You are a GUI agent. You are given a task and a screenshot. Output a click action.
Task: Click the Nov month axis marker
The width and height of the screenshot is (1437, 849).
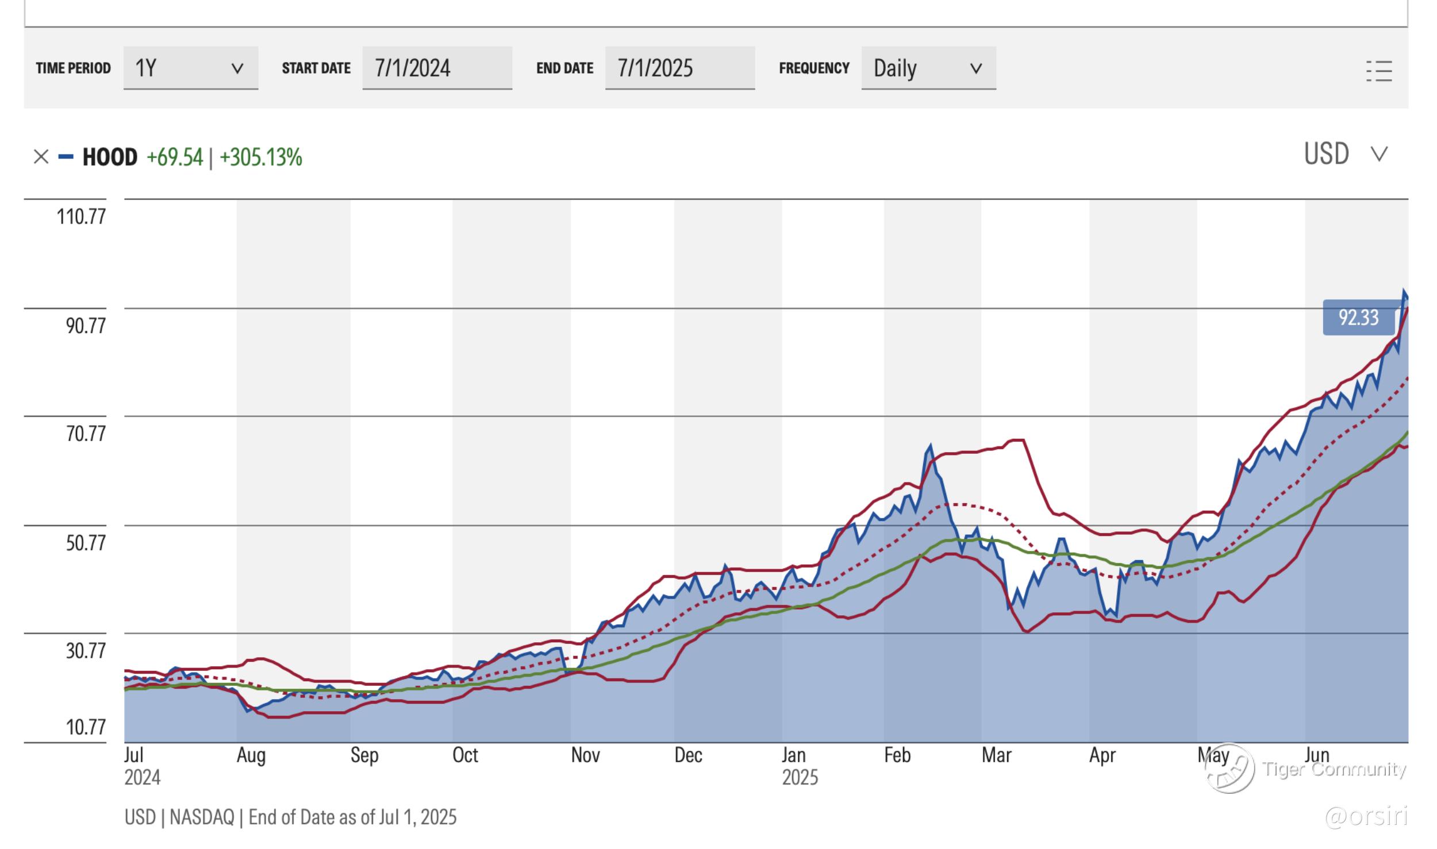pos(585,755)
